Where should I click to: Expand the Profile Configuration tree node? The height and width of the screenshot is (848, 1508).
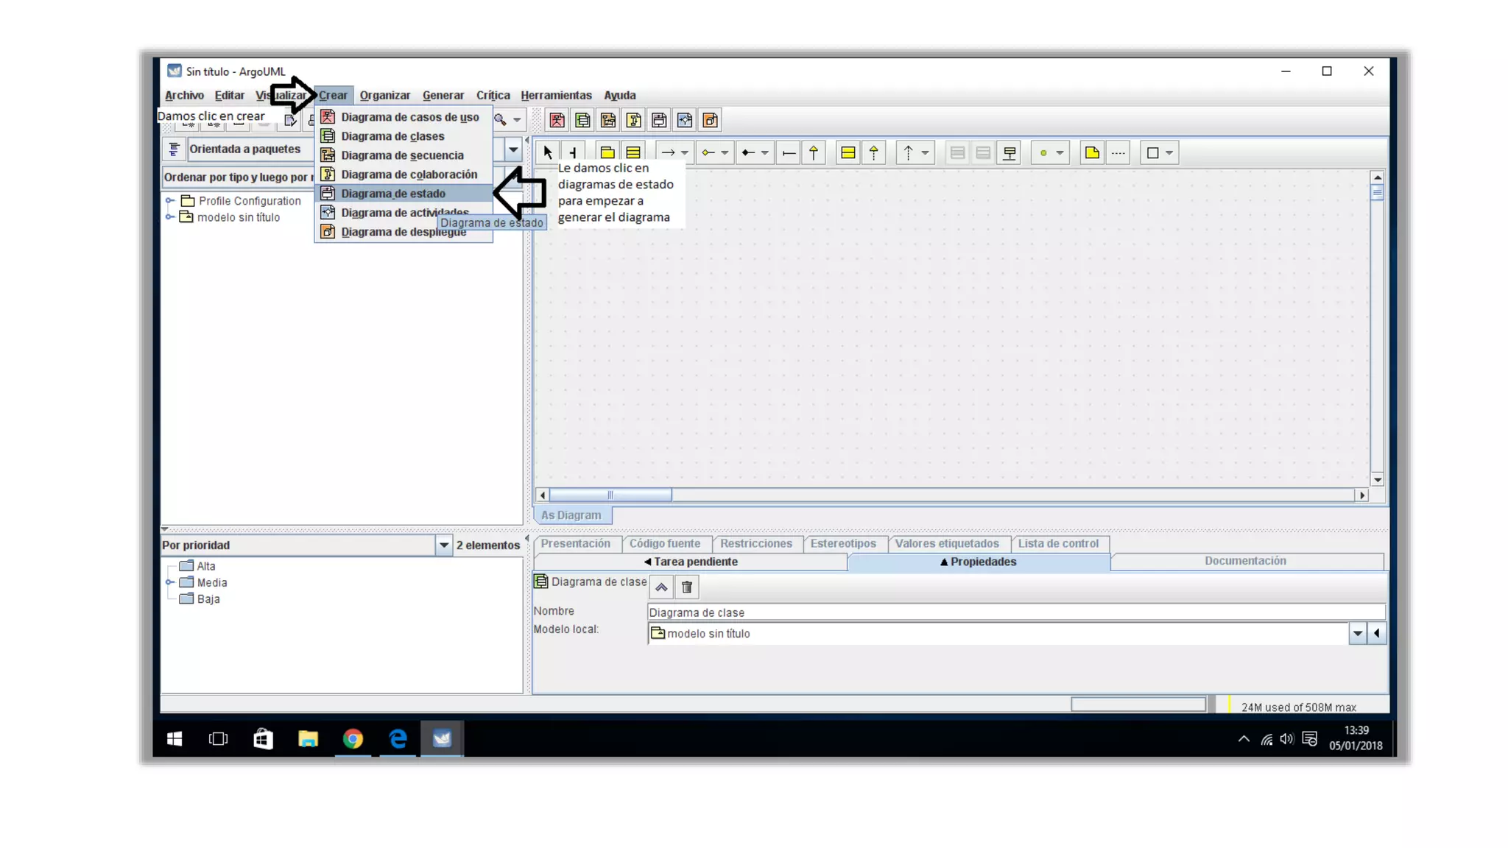coord(170,201)
